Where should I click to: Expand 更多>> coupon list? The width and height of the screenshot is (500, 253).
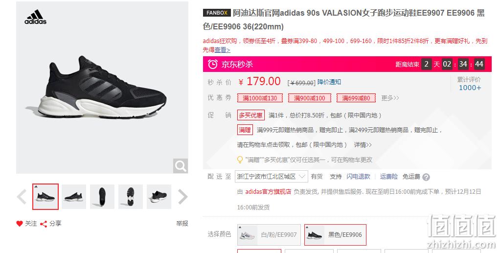point(390,98)
